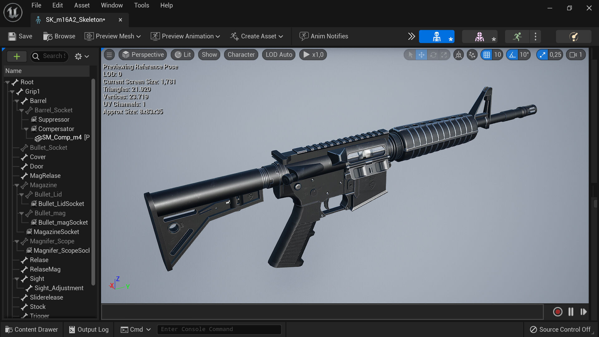Image resolution: width=599 pixels, height=337 pixels.
Task: Open the viewport Show menu
Action: coord(209,55)
